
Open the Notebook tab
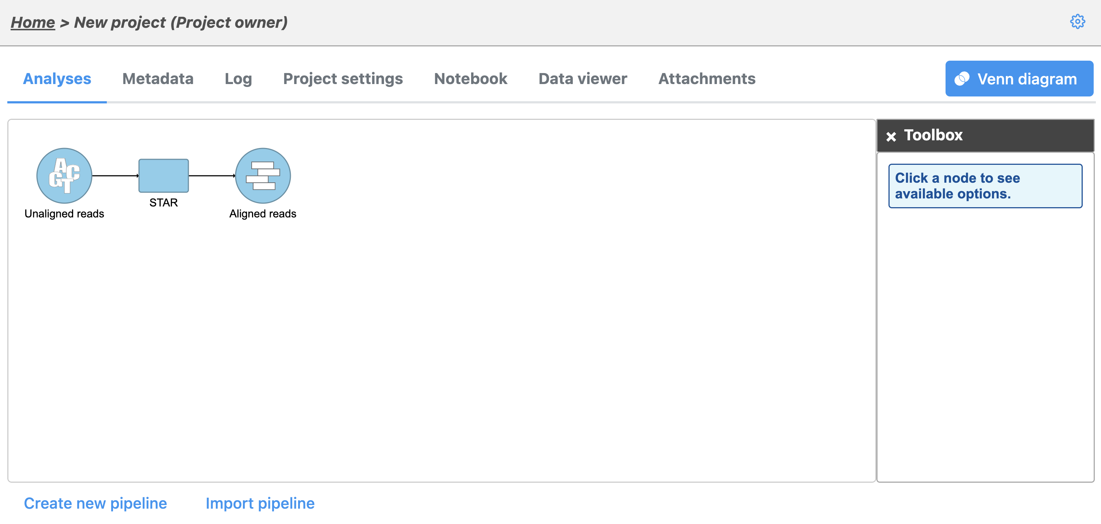click(470, 79)
